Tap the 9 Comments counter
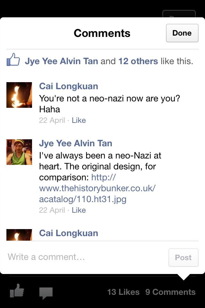 click(x=170, y=292)
